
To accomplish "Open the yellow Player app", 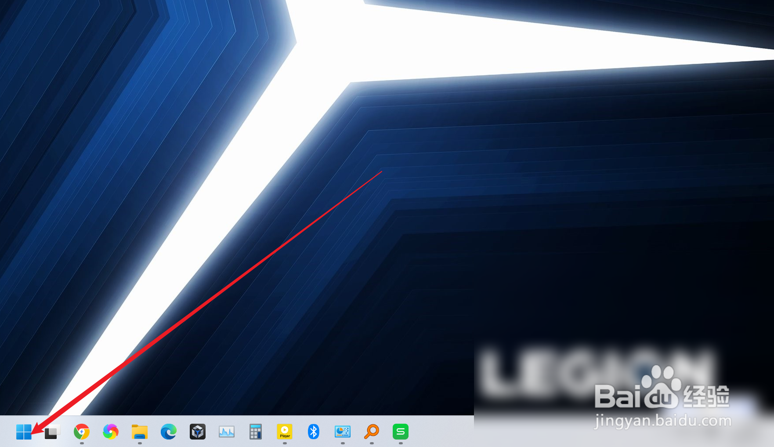I will click(x=285, y=432).
